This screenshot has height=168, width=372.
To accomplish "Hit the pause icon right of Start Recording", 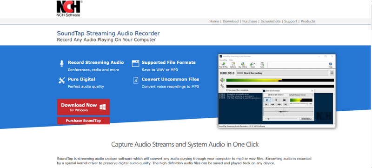I will point(332,73).
